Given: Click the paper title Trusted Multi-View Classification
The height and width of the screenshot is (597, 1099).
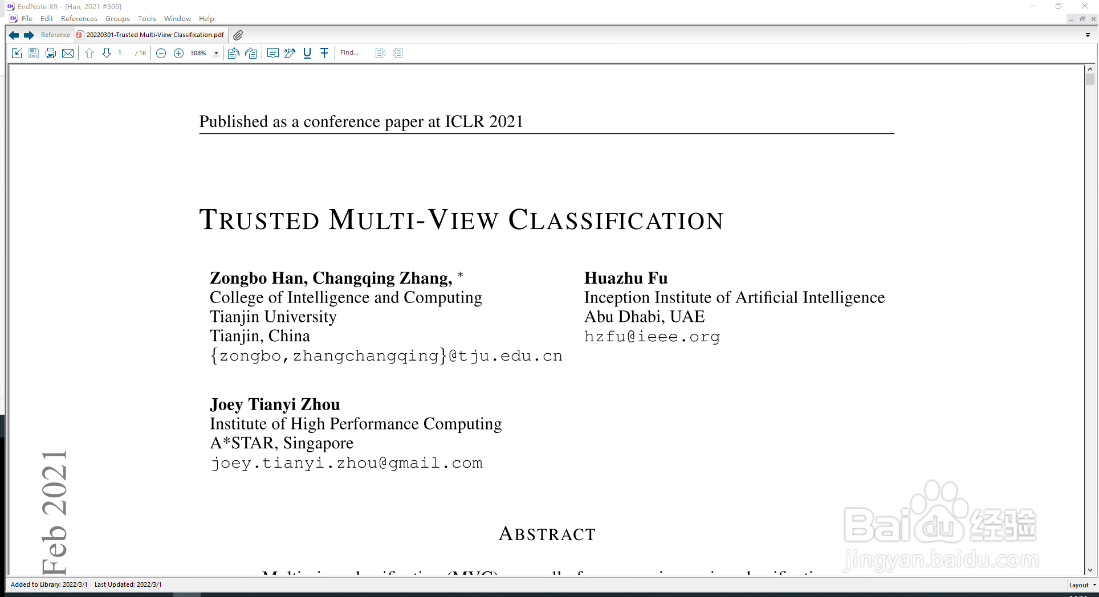Looking at the screenshot, I should (x=462, y=220).
